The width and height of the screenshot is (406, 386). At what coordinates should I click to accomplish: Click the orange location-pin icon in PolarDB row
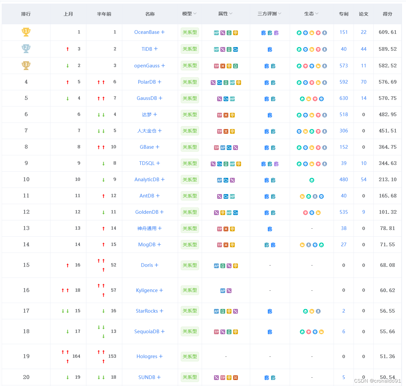[x=239, y=83]
